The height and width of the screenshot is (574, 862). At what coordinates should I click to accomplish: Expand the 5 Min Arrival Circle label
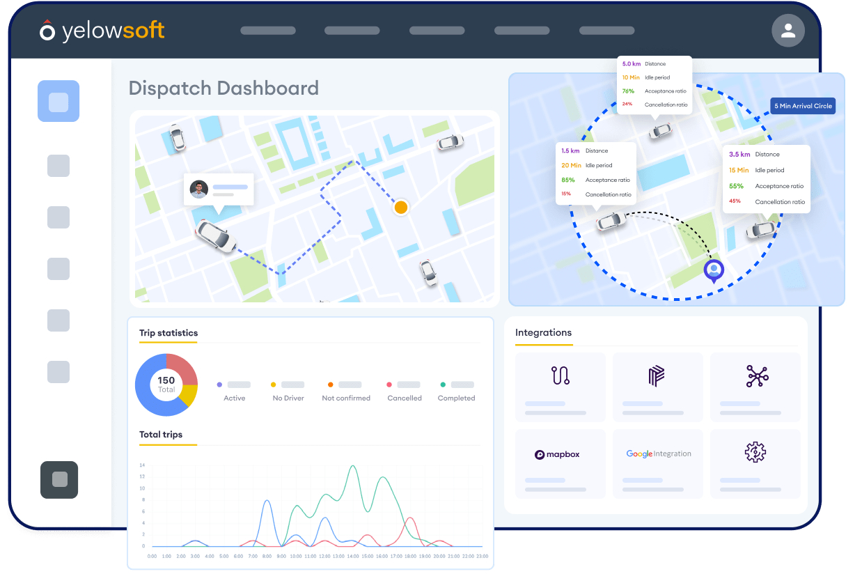803,106
